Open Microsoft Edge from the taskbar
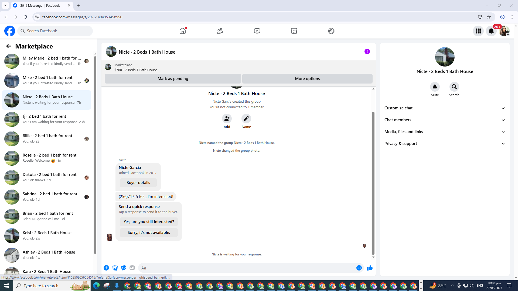 (x=96, y=286)
